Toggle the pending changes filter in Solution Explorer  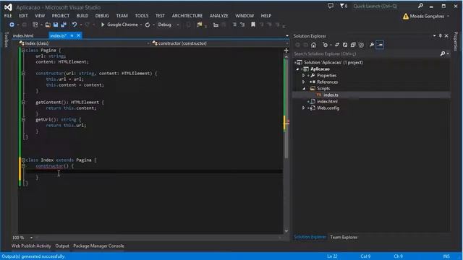pos(325,45)
